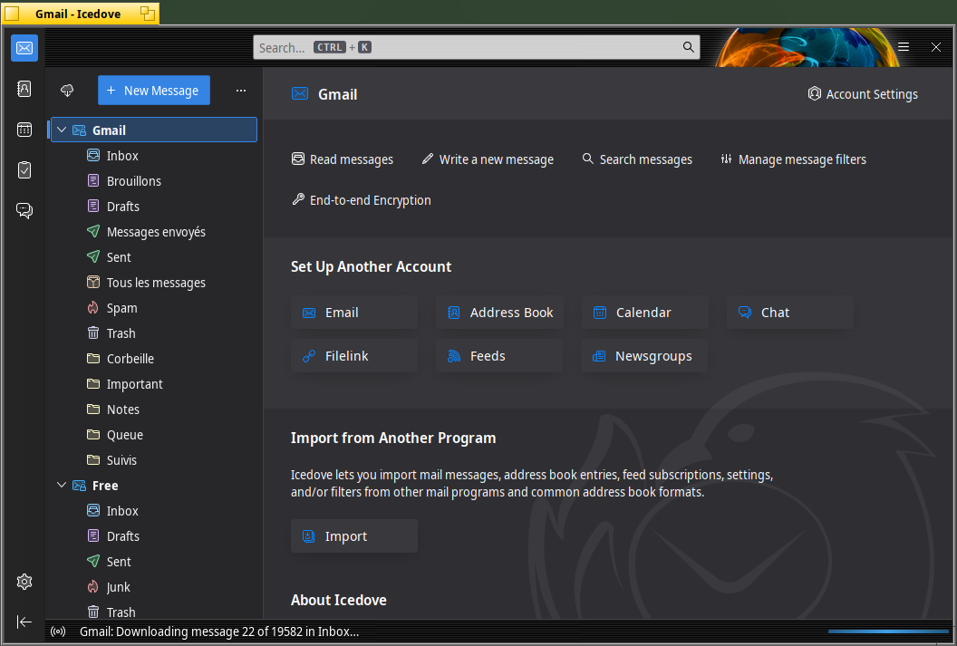
Task: Open the hamburger application menu
Action: click(904, 47)
